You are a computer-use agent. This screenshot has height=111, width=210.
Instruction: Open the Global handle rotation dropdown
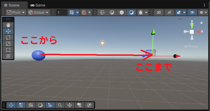coord(39,12)
